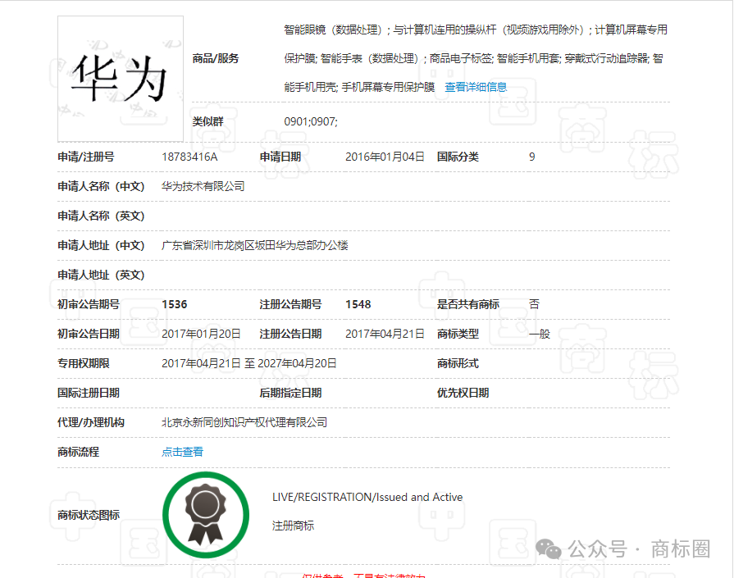Click the 公众号 · 商标圈 watermark text
The image size is (734, 578).
(640, 549)
